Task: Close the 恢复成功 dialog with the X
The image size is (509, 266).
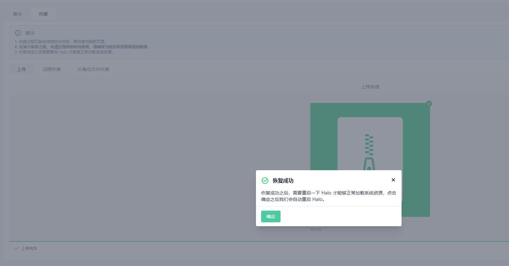Action: [393, 180]
